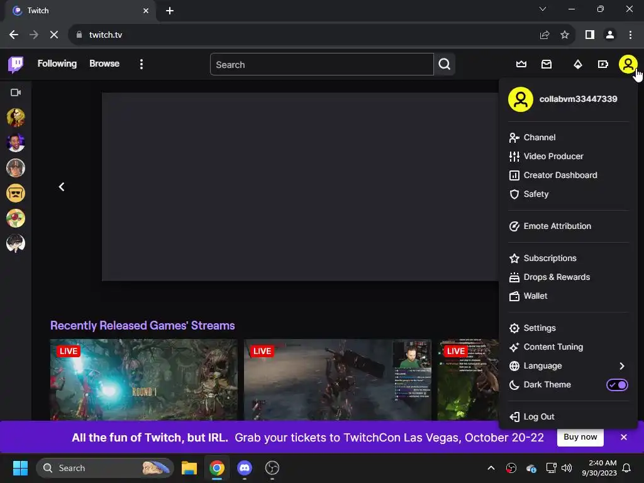Open the Prime Loot crown icon
This screenshot has width=644, height=483.
click(521, 64)
